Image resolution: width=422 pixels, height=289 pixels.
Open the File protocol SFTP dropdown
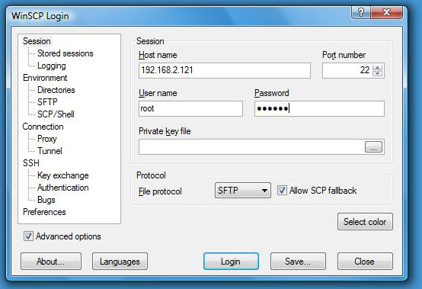coord(243,191)
